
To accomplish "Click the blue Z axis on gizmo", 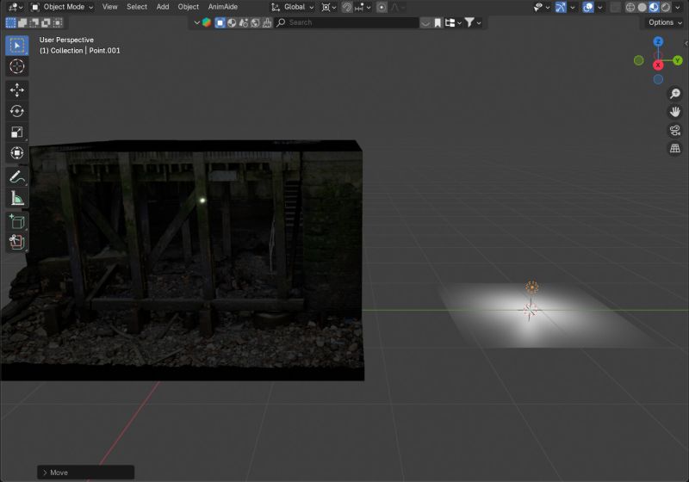I will pyautogui.click(x=658, y=41).
